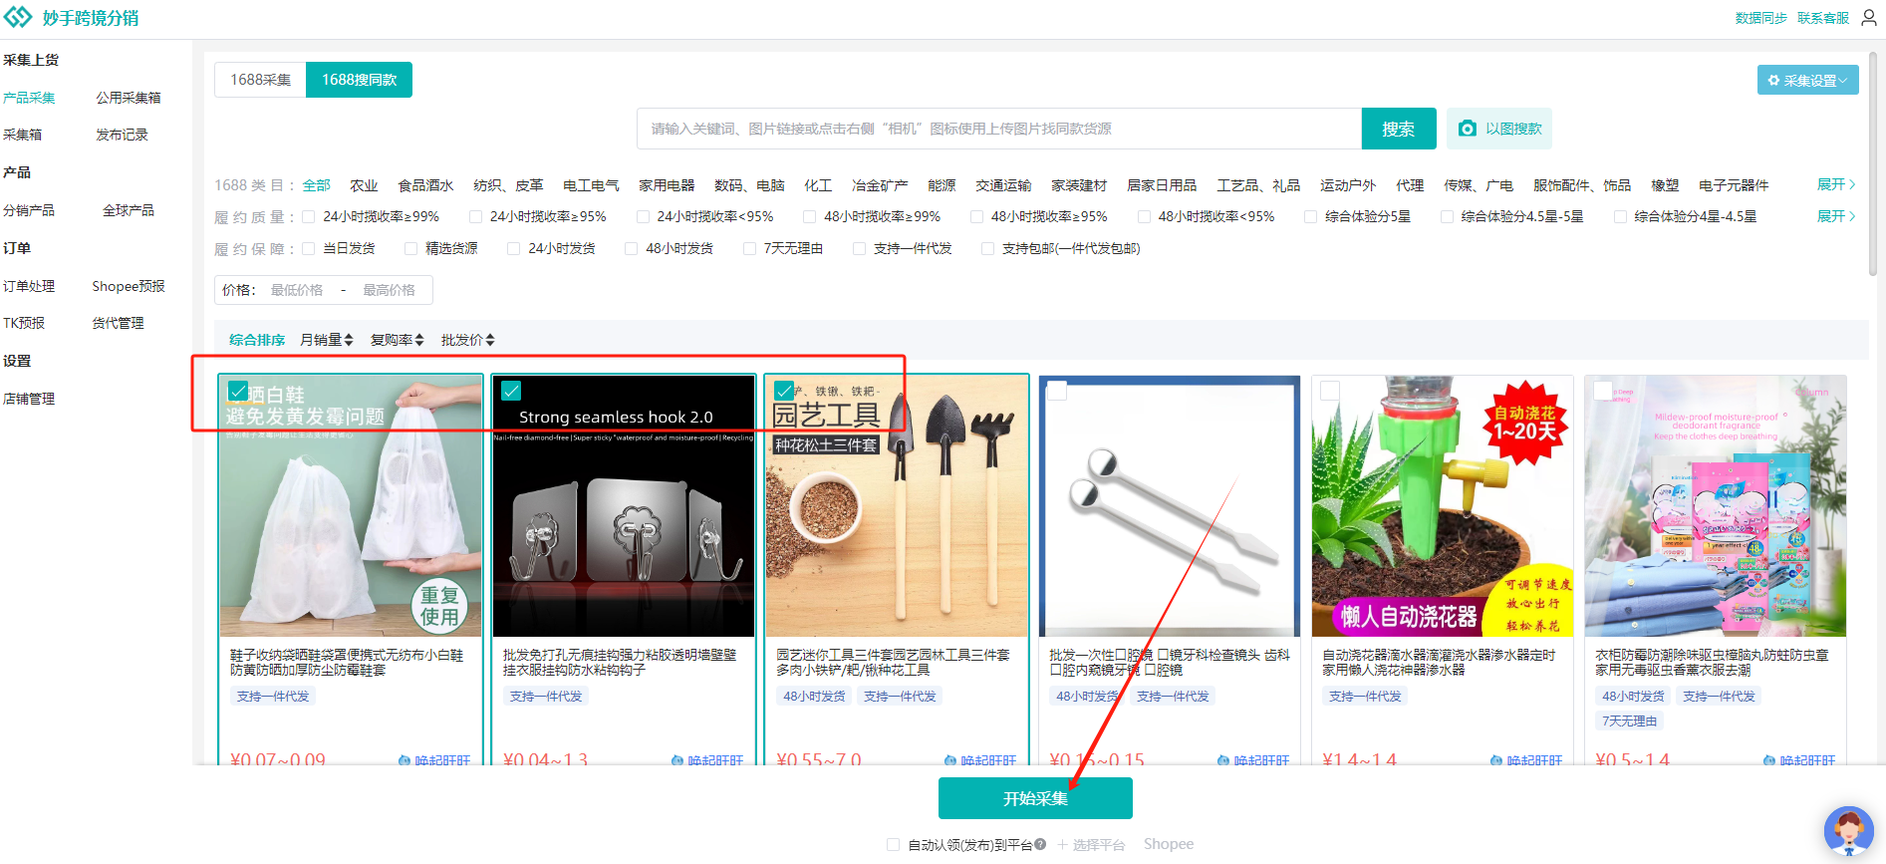Filter by 家用电器 category
Image resolution: width=1886 pixels, height=864 pixels.
point(667,185)
